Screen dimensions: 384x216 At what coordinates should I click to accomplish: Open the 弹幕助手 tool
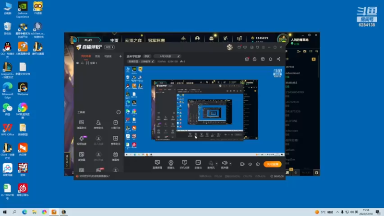[x=82, y=124]
